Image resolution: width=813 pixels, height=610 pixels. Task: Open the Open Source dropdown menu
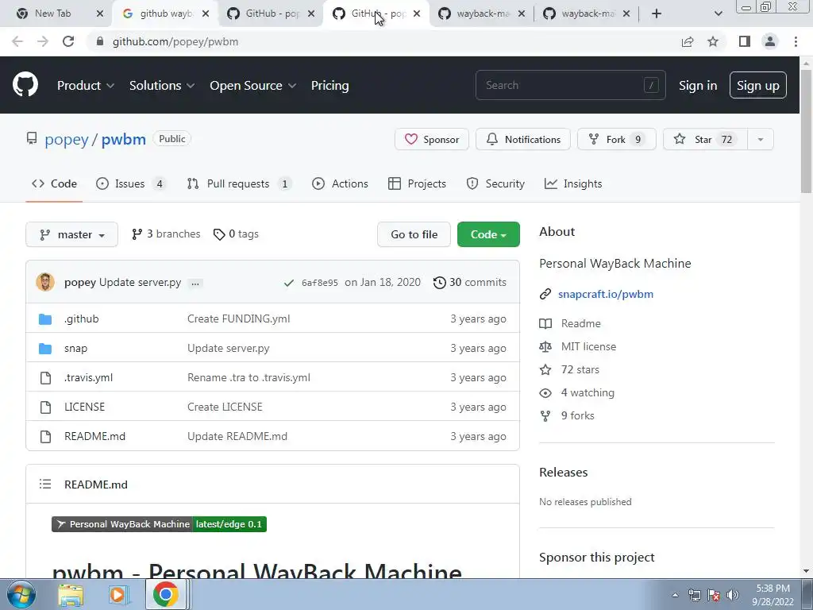[x=252, y=86]
